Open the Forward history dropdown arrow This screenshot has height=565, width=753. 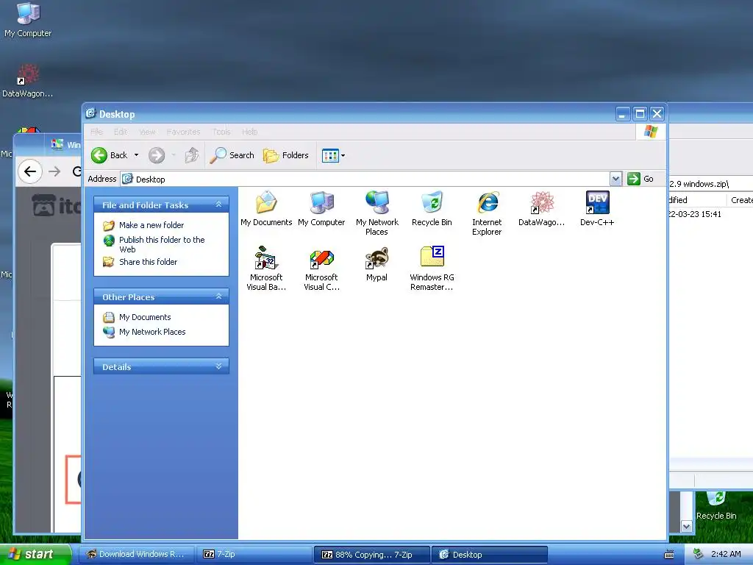pyautogui.click(x=174, y=155)
